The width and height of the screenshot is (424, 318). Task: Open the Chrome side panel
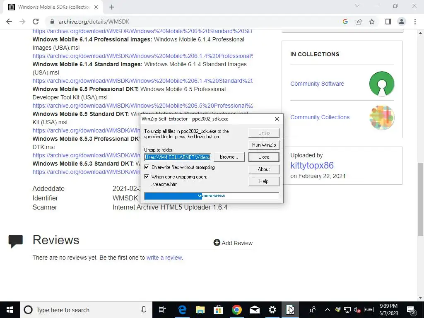[x=388, y=22]
